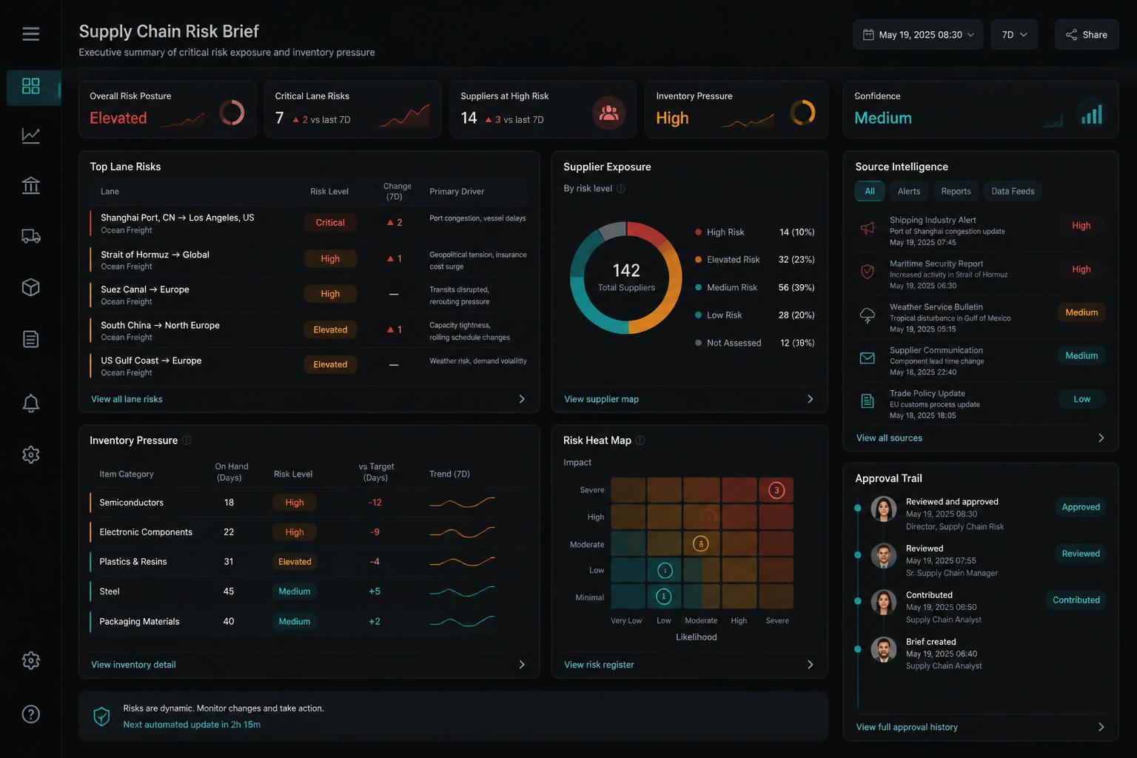The height and width of the screenshot is (758, 1137).
Task: Open the document report sidebar icon
Action: click(x=30, y=339)
